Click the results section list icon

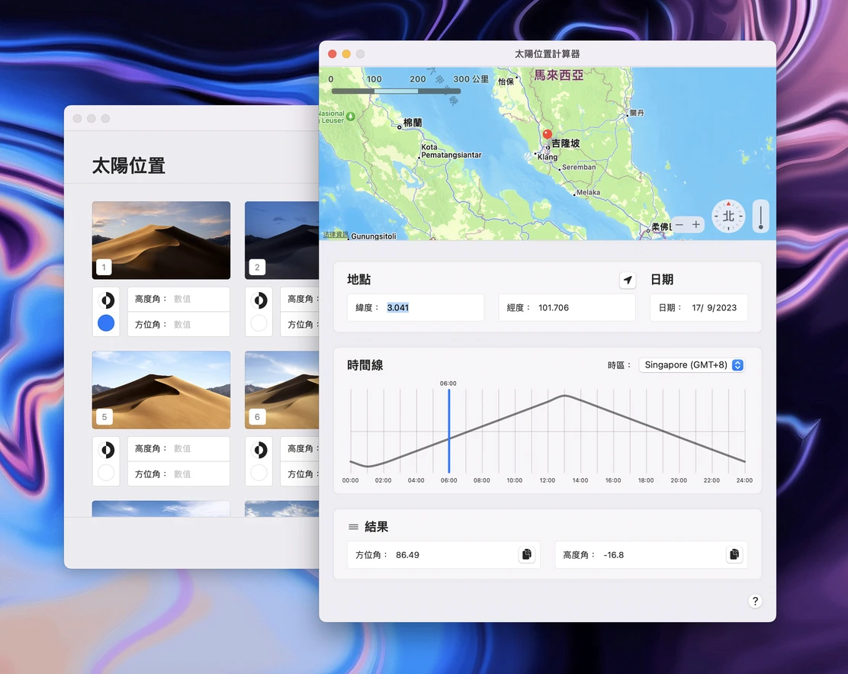[353, 527]
